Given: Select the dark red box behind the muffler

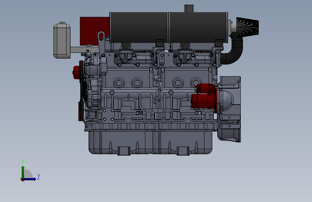Looking at the screenshot, I should (x=95, y=31).
